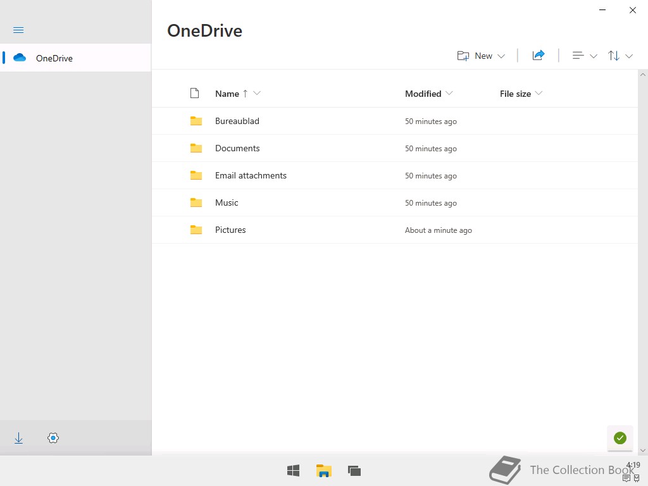Click the Email attachments folder icon
Screen dimensions: 648x486
(196, 175)
